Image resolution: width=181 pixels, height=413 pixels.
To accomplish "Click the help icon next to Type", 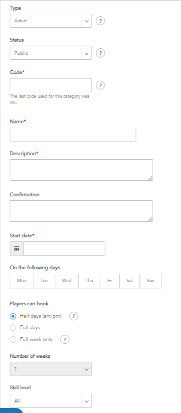I will point(101,21).
